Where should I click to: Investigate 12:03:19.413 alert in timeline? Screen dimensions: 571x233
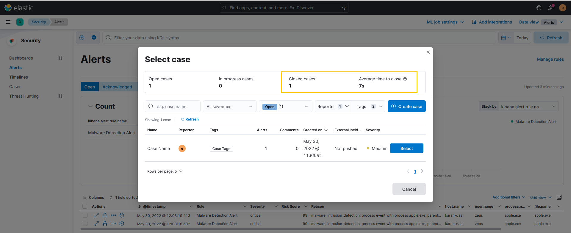pos(122,215)
